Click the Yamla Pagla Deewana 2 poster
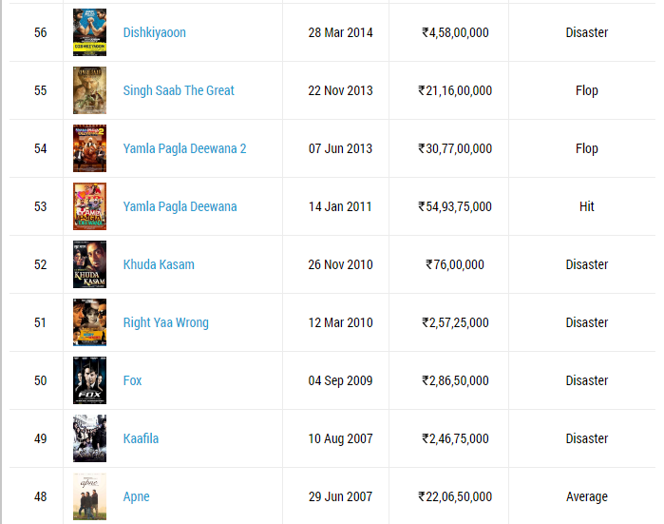The image size is (664, 524). [90, 148]
